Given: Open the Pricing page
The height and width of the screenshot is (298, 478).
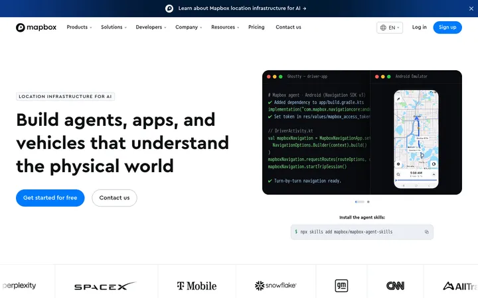Looking at the screenshot, I should (256, 27).
